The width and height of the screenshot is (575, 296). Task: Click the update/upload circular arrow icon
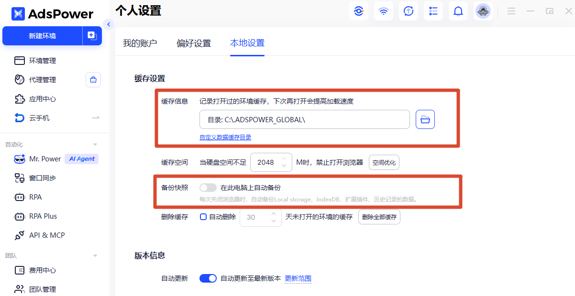(409, 11)
